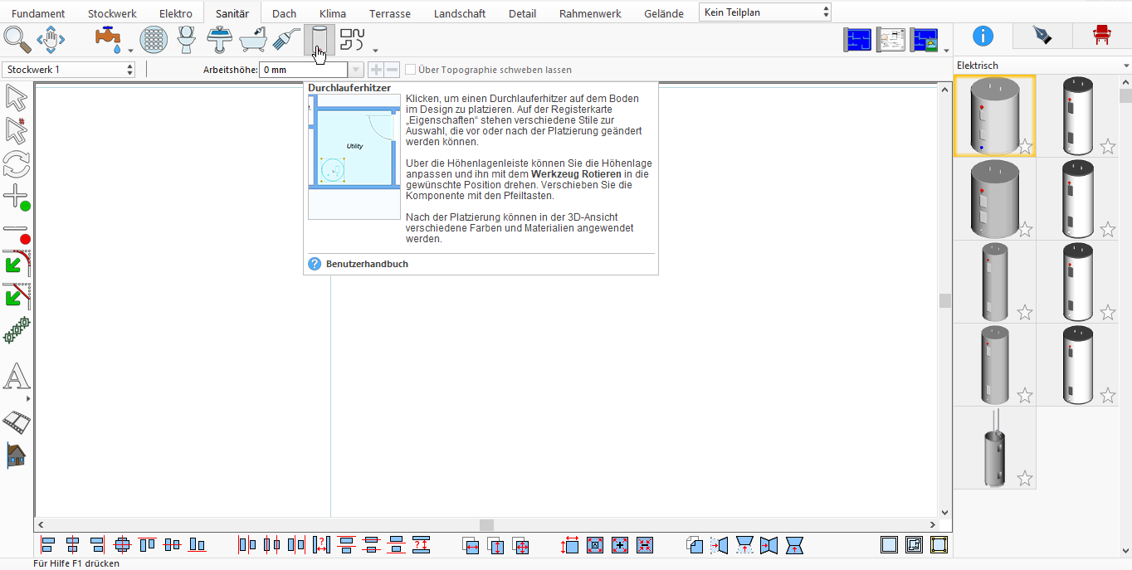Select the magnifying glass zoom tool
The image size is (1132, 570).
pyautogui.click(x=17, y=39)
